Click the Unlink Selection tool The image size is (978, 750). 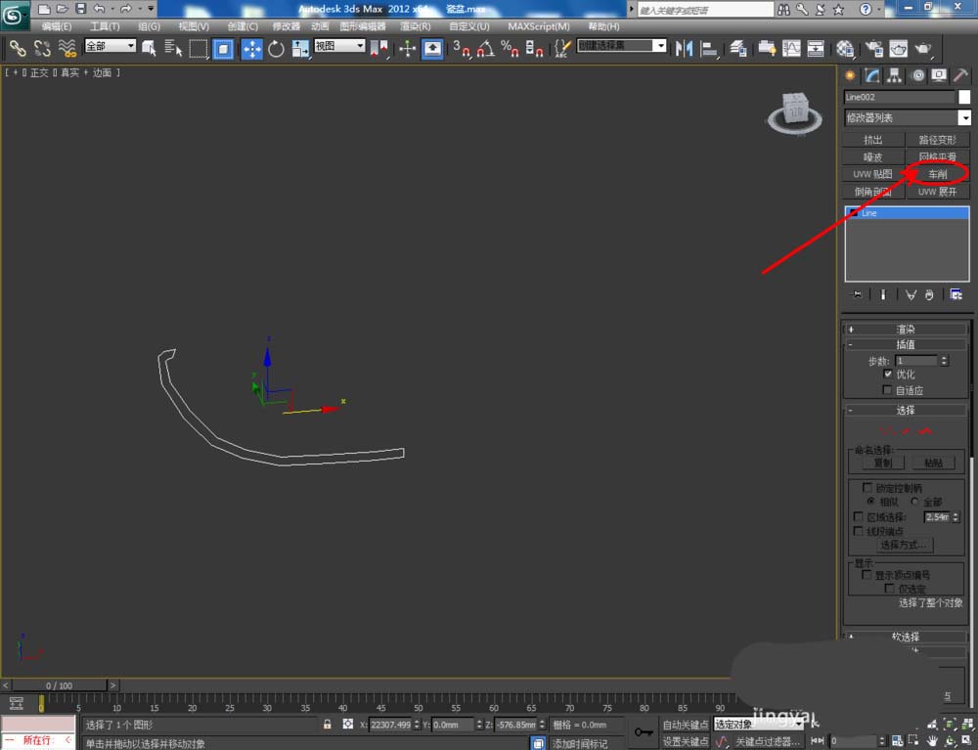click(42, 49)
